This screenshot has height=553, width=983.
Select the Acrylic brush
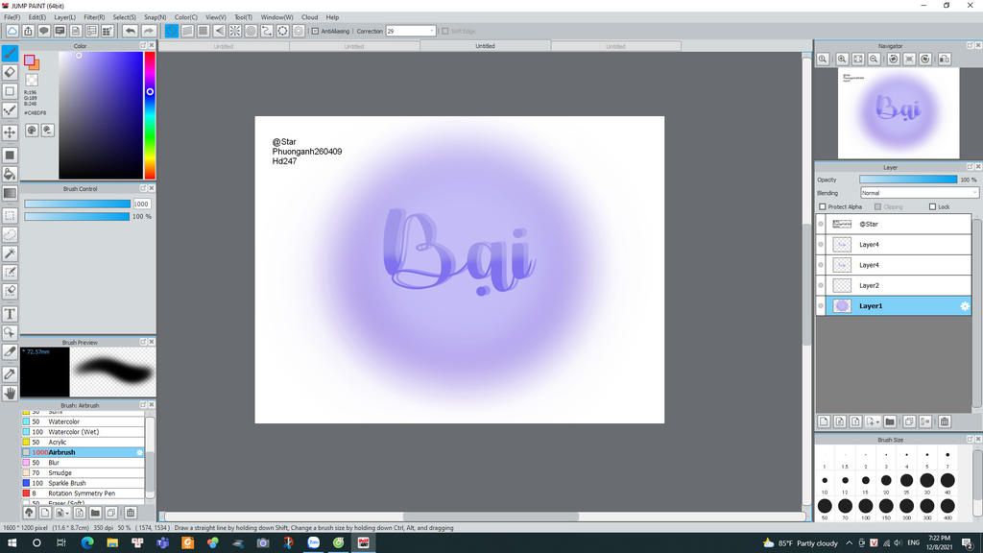(83, 442)
